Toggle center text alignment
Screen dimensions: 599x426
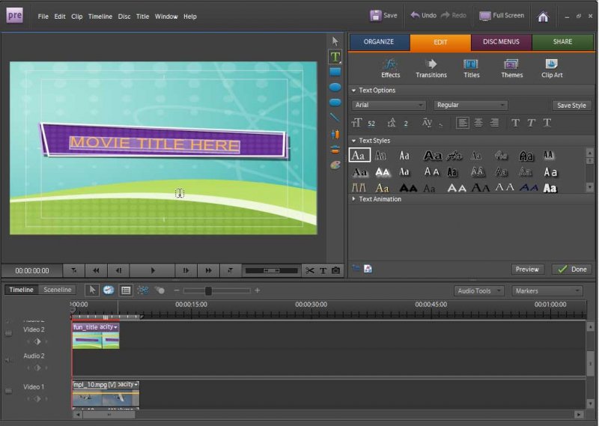point(478,123)
